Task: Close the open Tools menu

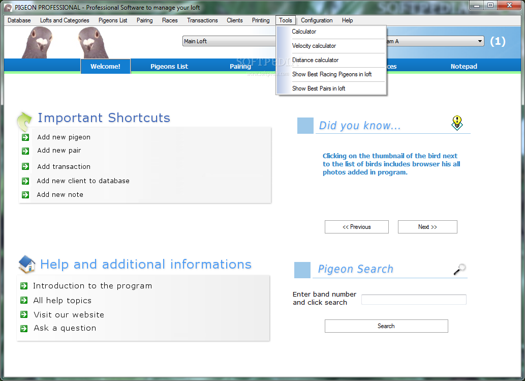Action: [x=286, y=20]
